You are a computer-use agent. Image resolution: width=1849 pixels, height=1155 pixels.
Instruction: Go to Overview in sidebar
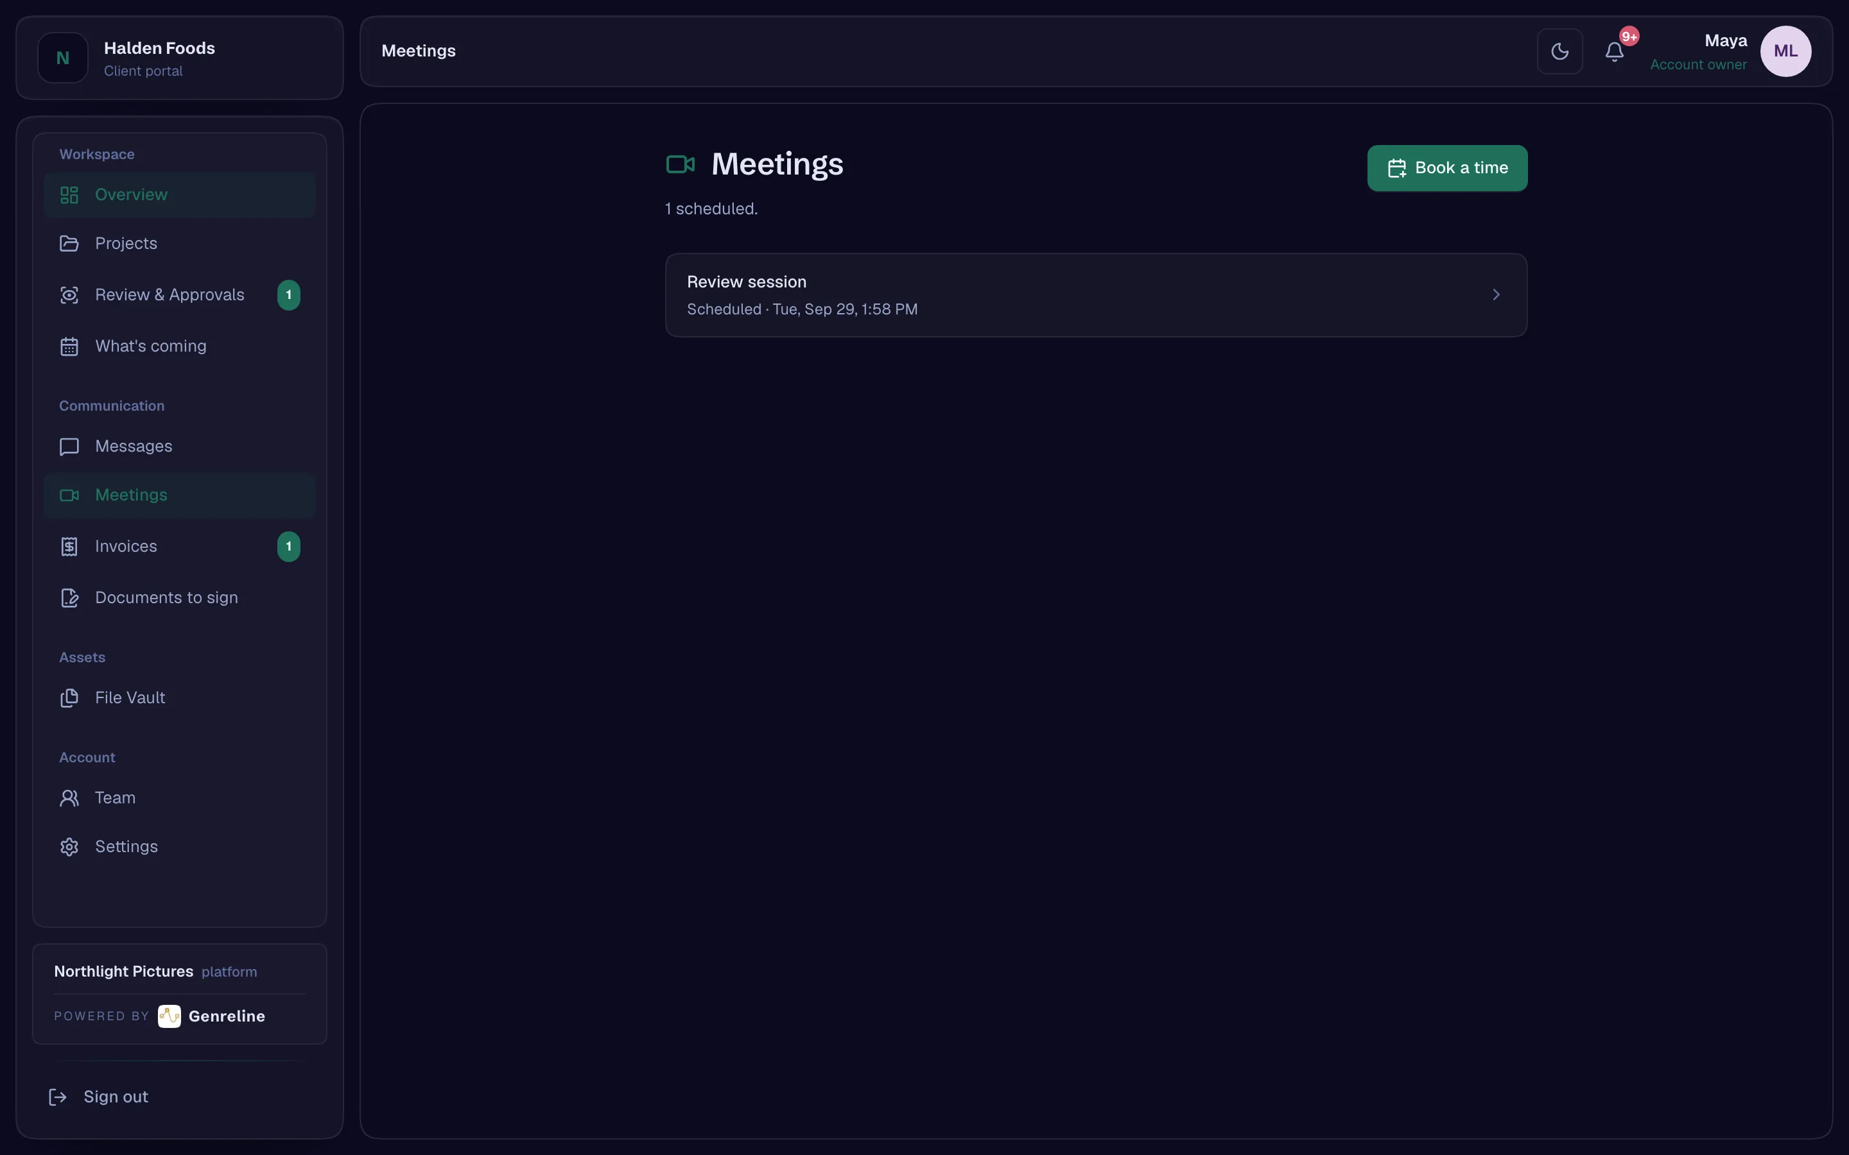[180, 195]
